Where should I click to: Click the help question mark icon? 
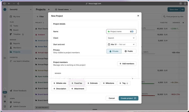tap(5, 102)
